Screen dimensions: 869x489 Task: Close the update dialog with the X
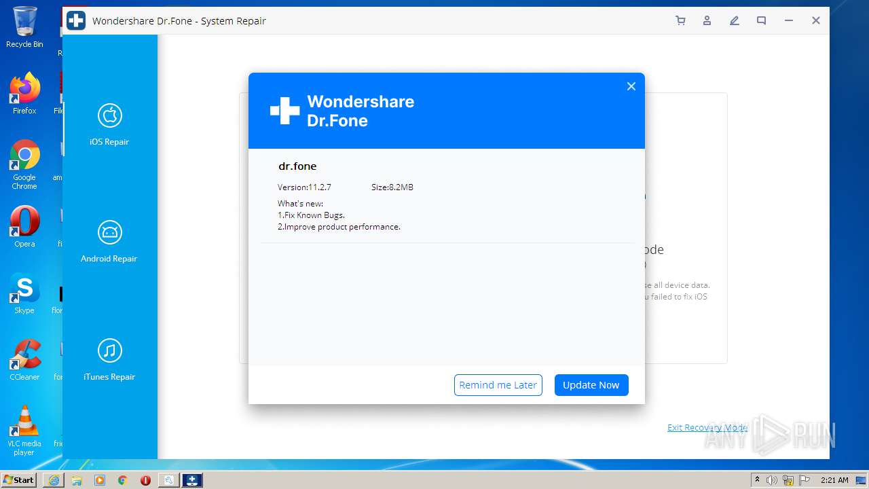pyautogui.click(x=631, y=86)
